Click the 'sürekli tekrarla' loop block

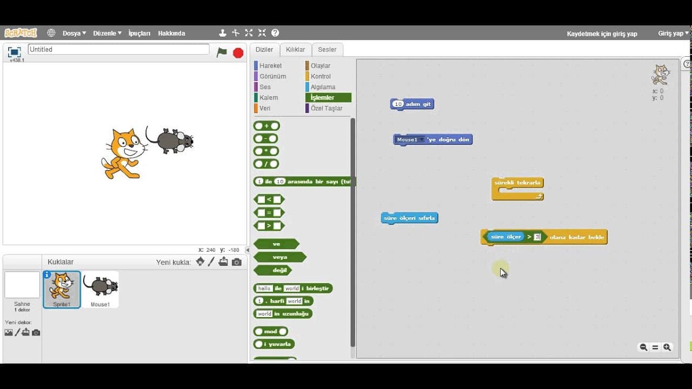click(517, 189)
